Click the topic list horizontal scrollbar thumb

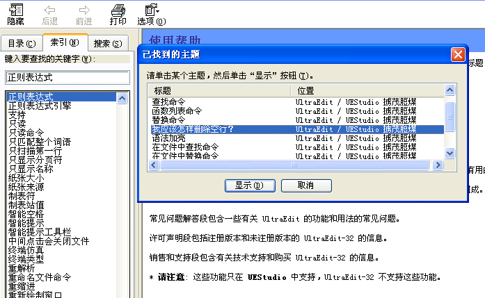tap(294, 165)
